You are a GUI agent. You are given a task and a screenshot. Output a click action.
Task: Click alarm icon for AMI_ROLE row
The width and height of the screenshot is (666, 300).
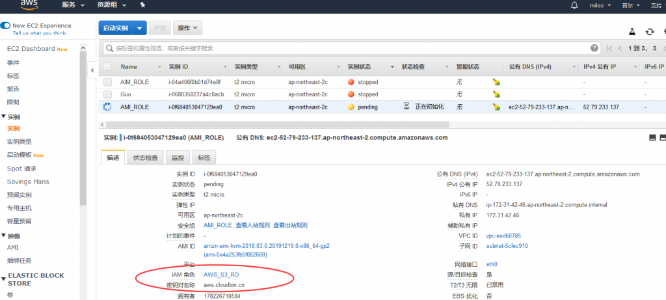click(496, 107)
